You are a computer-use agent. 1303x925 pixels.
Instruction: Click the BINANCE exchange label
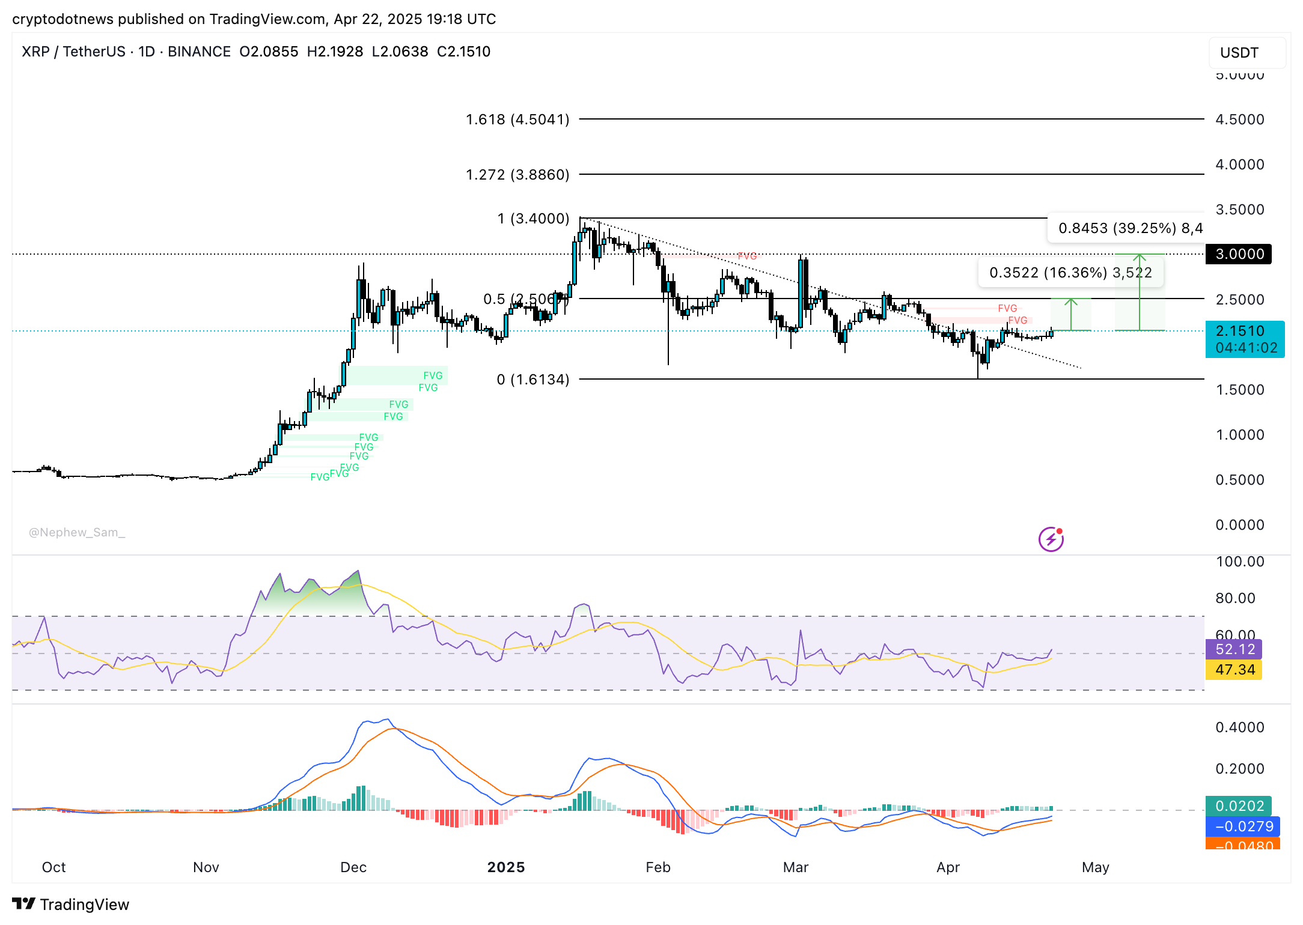click(x=198, y=52)
